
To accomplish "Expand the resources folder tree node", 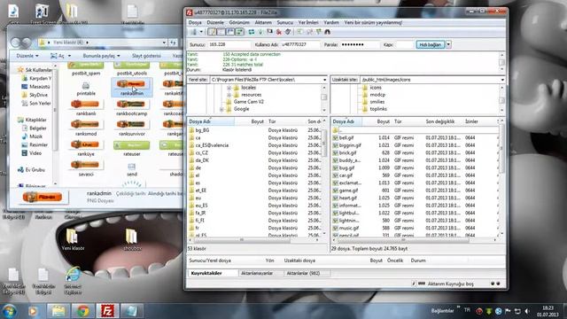I will pyautogui.click(x=229, y=95).
